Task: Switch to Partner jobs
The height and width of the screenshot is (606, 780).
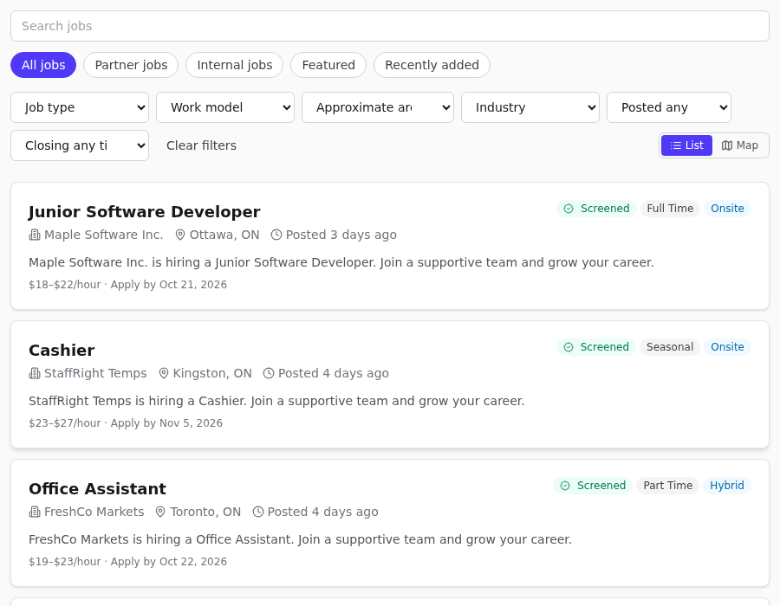Action: pyautogui.click(x=131, y=65)
